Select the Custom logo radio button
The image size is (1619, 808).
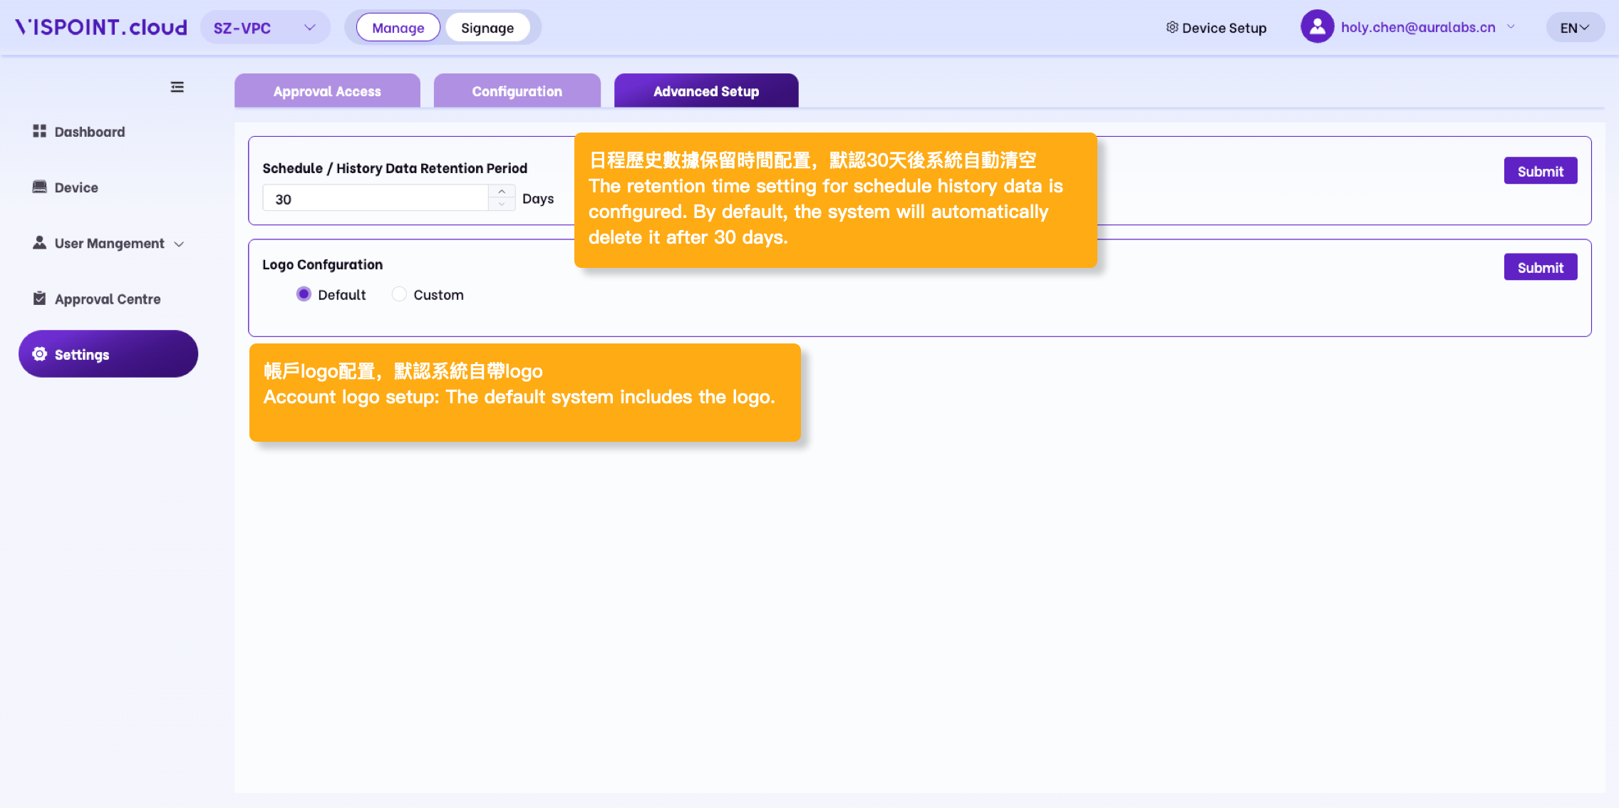tap(399, 294)
